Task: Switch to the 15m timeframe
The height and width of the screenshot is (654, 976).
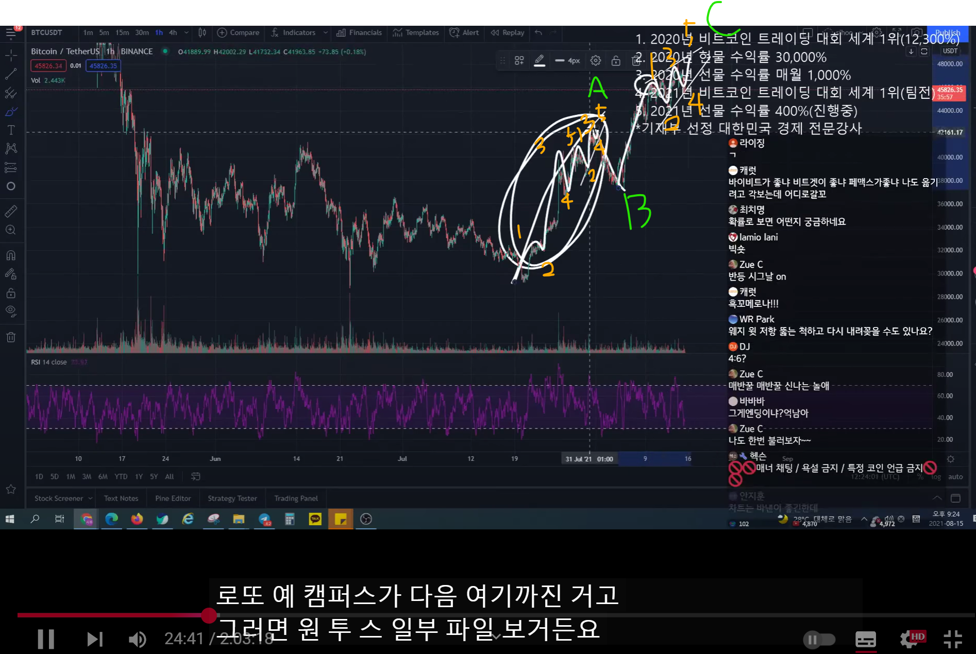Action: (122, 32)
